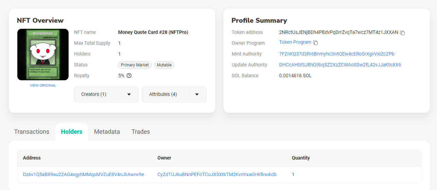Expand the Creators (1) dropdown
Image resolution: width=437 pixels, height=190 pixels.
click(106, 94)
